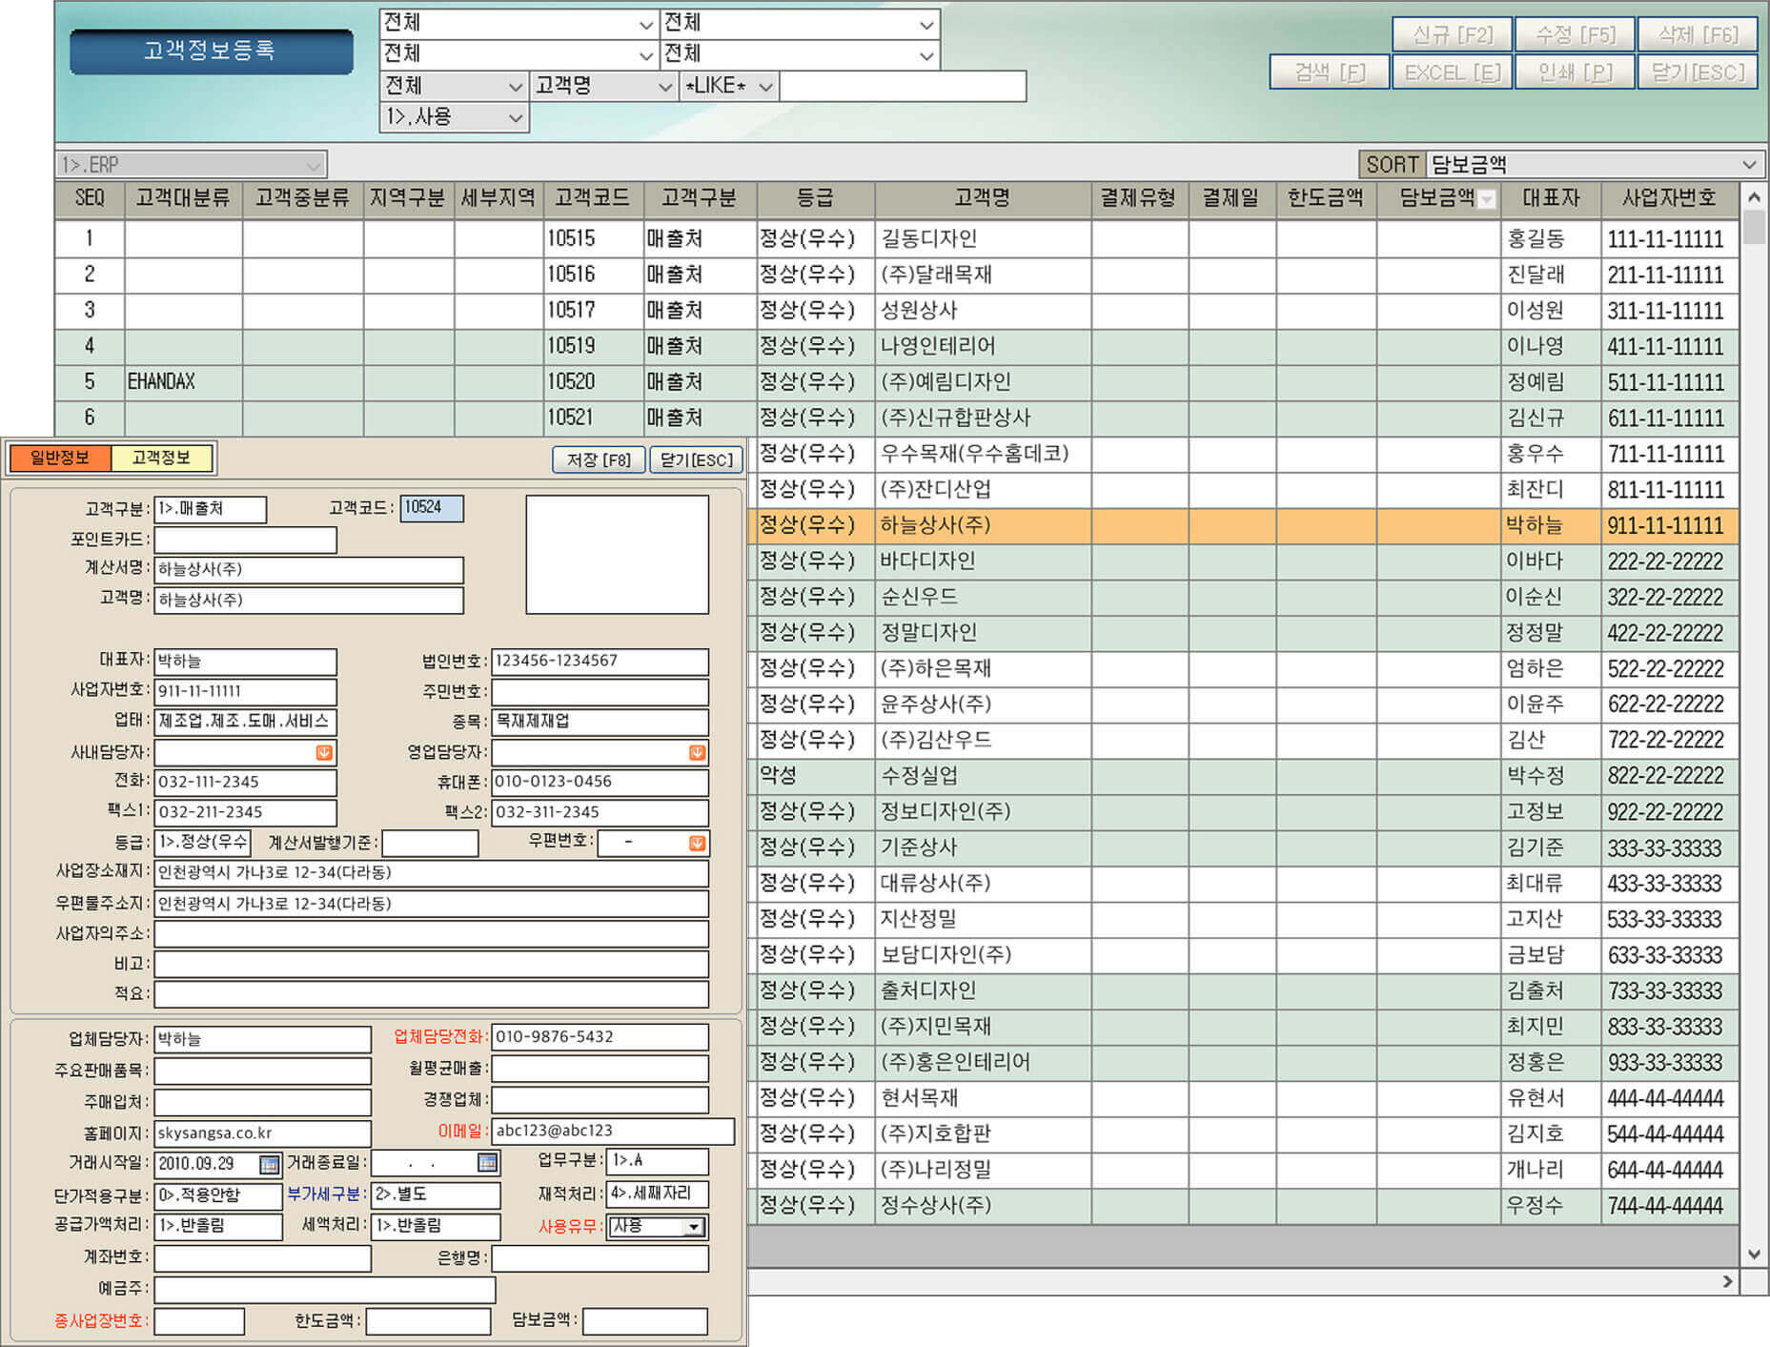Click the 사업장소재지 address field
1770x1347 pixels.
click(x=431, y=873)
